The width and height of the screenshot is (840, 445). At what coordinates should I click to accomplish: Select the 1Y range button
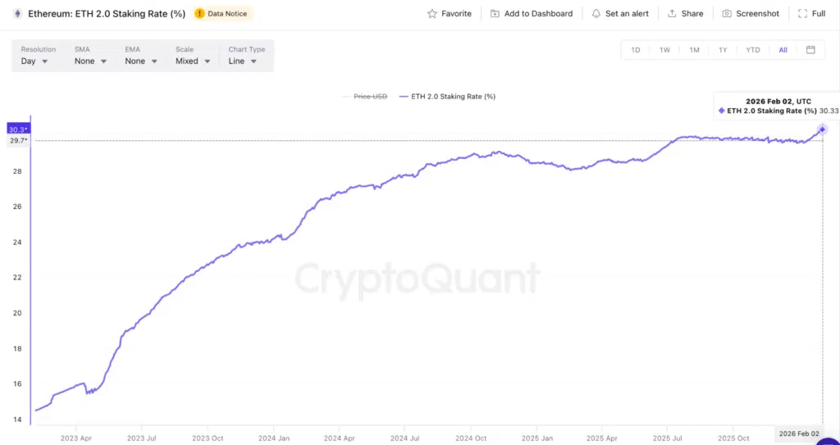(723, 50)
